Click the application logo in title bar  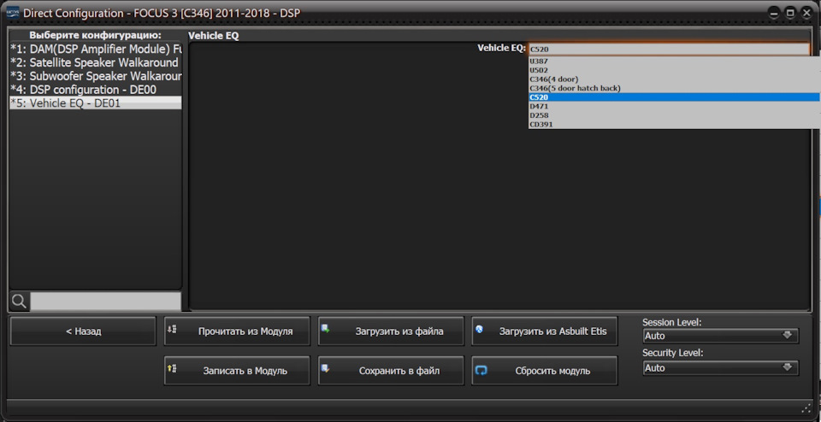tap(13, 13)
